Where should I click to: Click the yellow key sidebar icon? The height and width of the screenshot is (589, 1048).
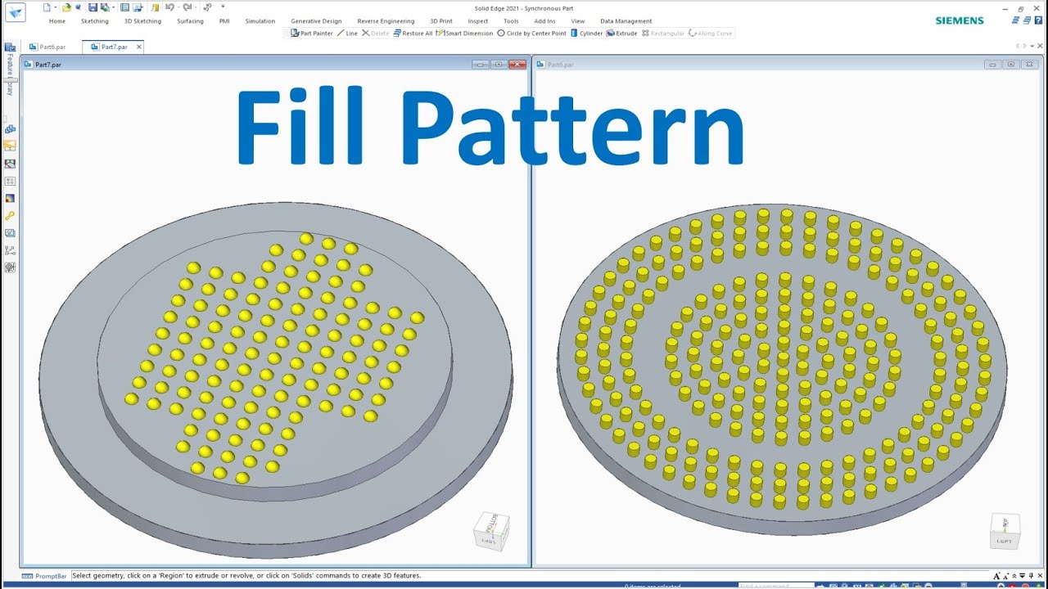point(10,215)
